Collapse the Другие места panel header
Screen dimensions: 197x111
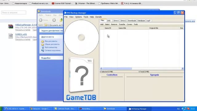tap(51, 37)
